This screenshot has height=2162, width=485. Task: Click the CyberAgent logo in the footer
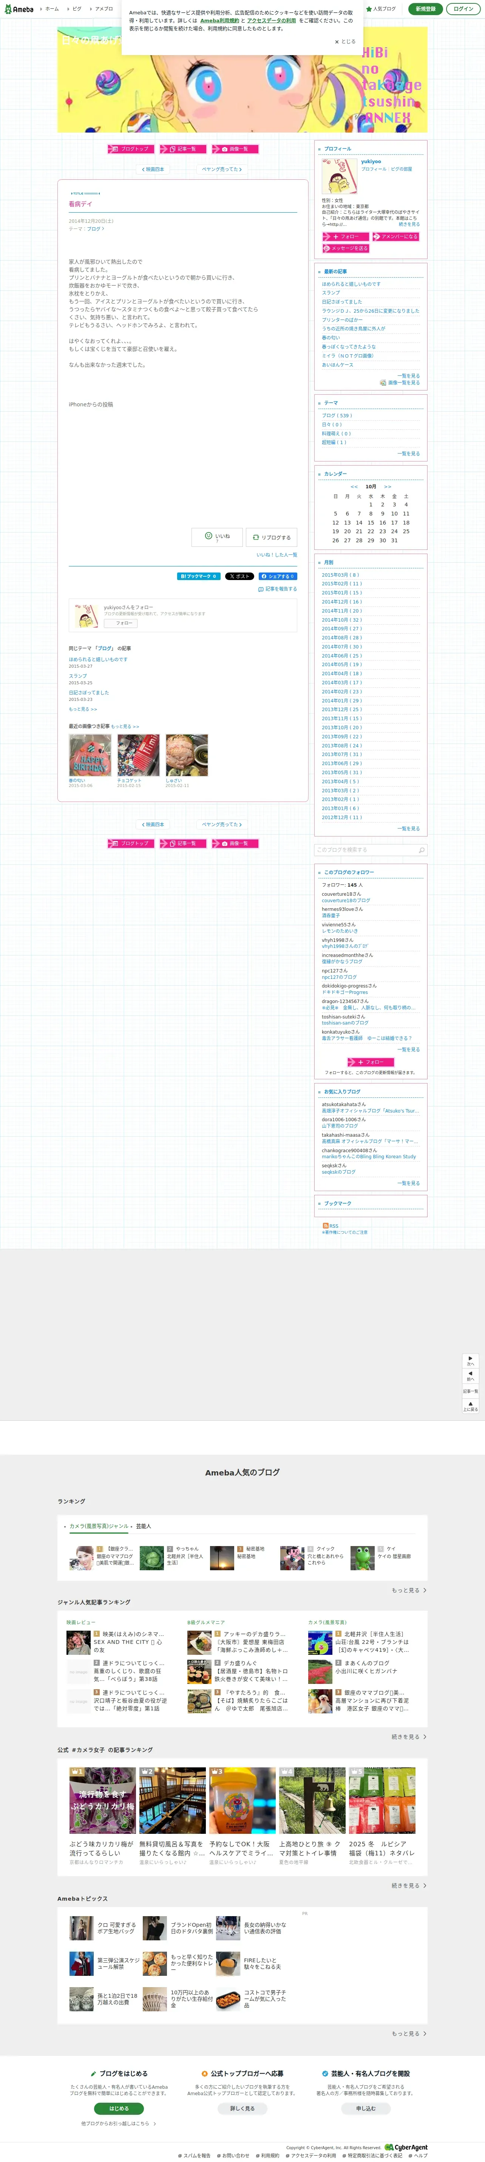406,2148
